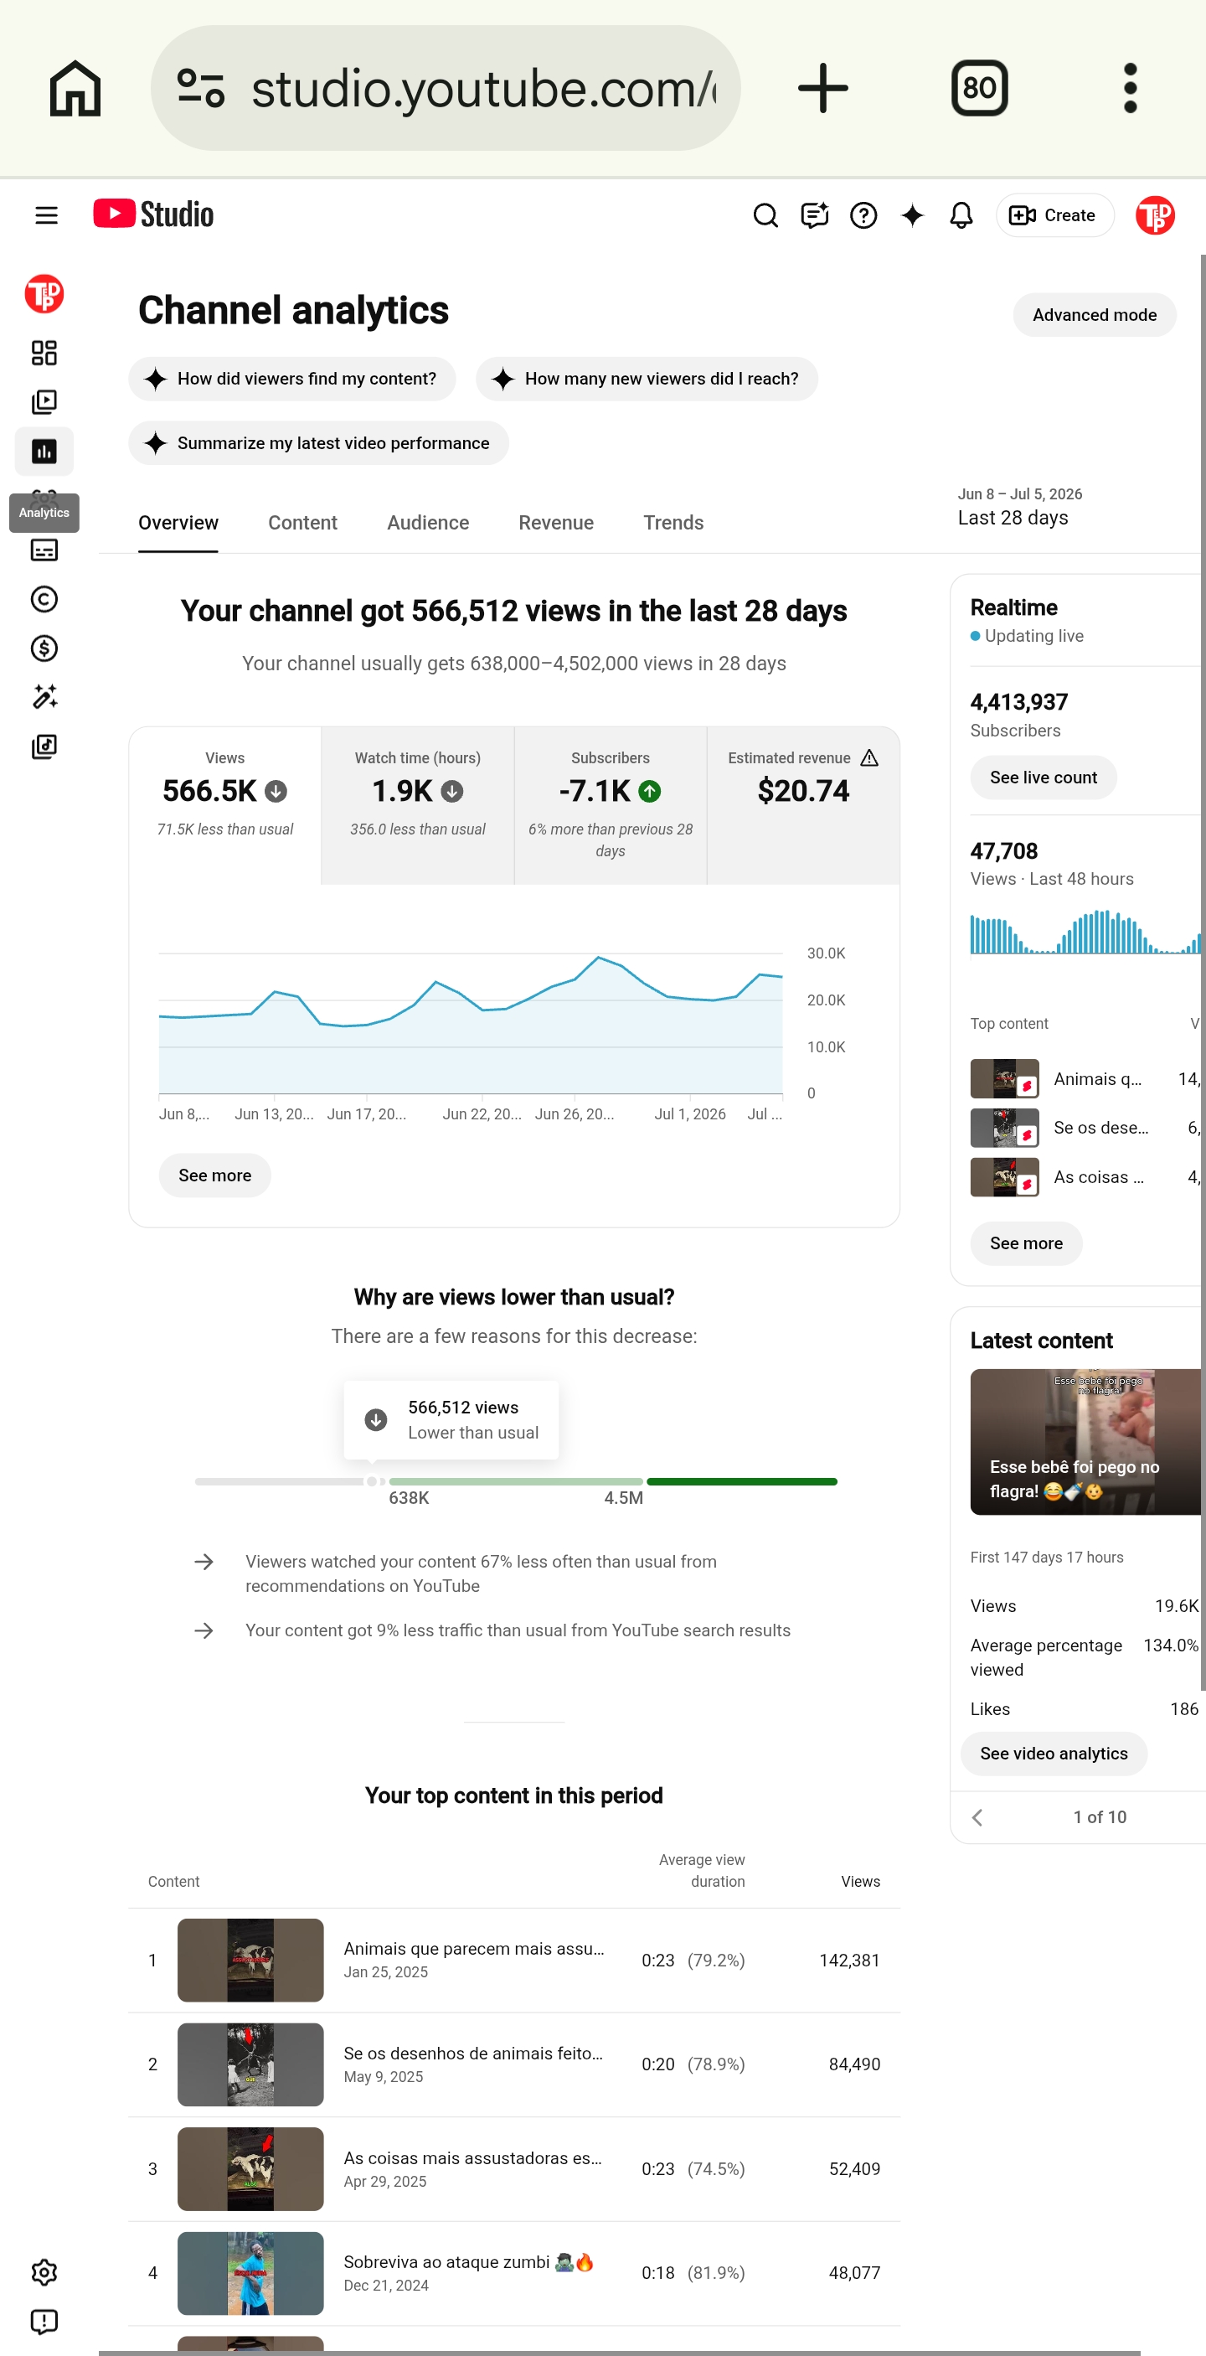Viewport: 1206px width, 2356px height.
Task: Click See more in the Realtime card
Action: 1026,1243
